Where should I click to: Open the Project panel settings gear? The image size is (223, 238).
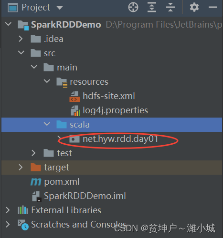click(194, 7)
